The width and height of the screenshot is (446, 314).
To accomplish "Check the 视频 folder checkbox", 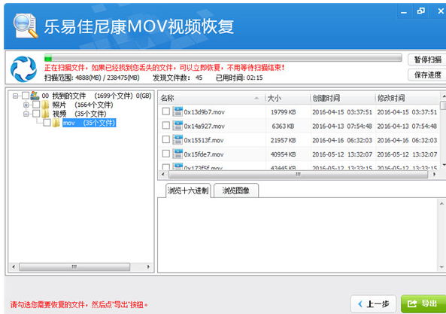I will point(36,114).
